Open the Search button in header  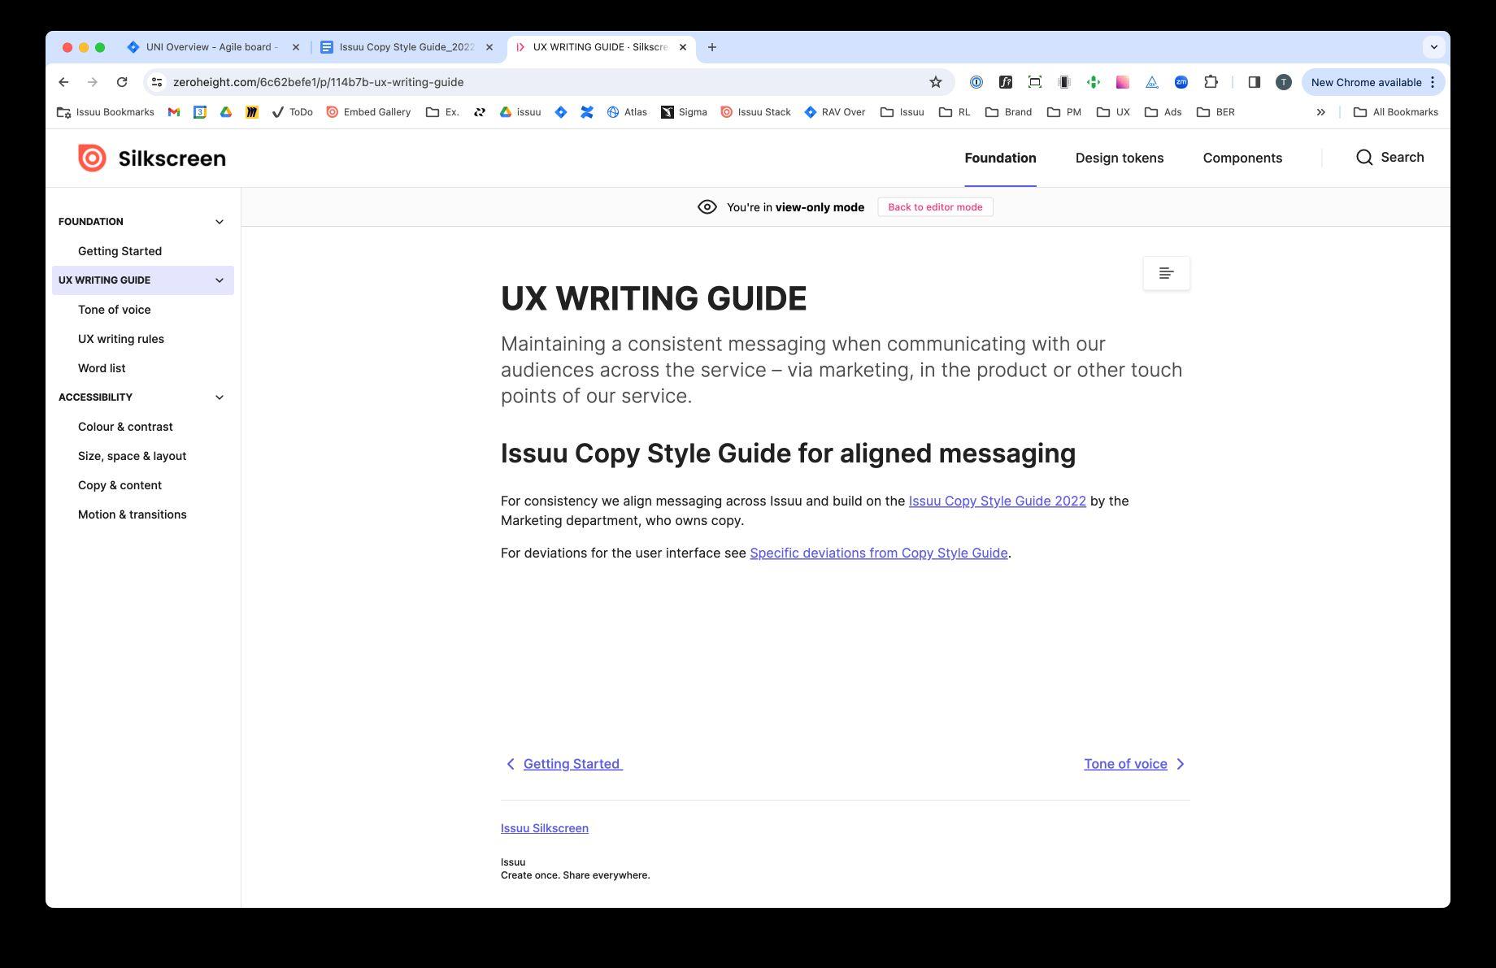(x=1389, y=157)
